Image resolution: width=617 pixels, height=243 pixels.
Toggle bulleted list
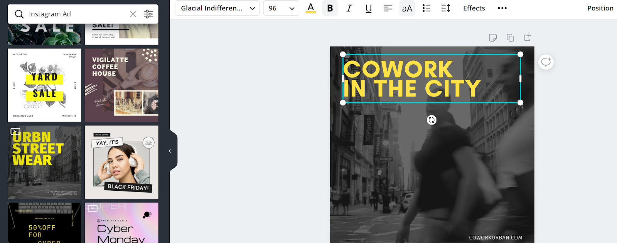pyautogui.click(x=427, y=8)
